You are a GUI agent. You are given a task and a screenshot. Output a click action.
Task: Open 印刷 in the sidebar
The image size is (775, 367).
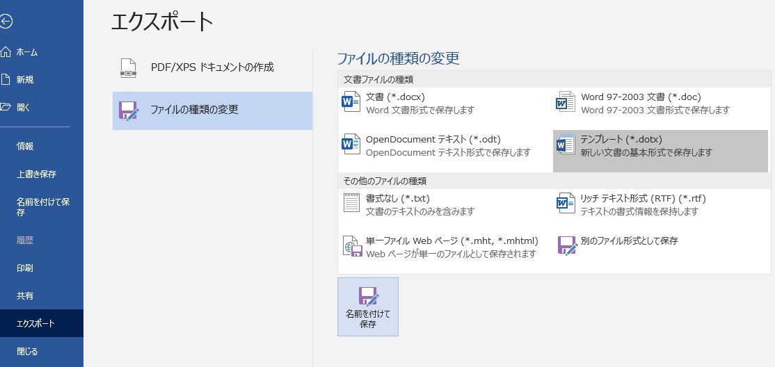[x=42, y=268]
